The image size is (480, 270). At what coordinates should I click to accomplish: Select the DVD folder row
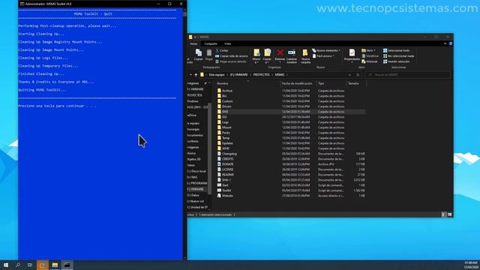point(290,112)
